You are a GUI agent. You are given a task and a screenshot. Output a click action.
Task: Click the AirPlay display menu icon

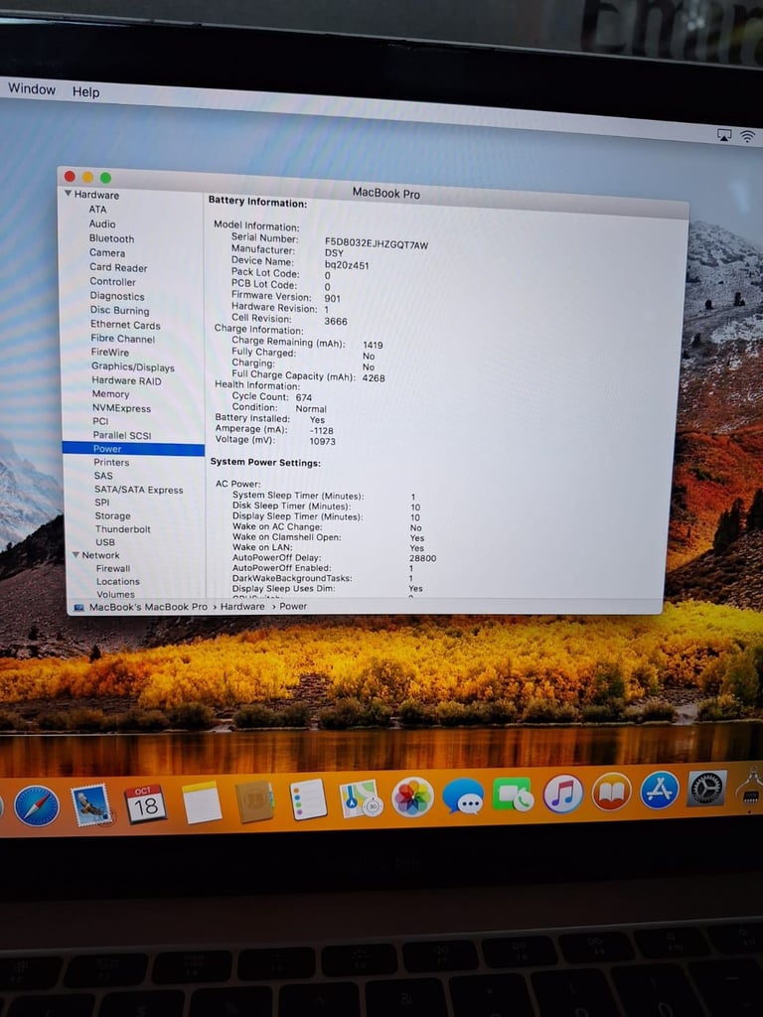[x=724, y=134]
